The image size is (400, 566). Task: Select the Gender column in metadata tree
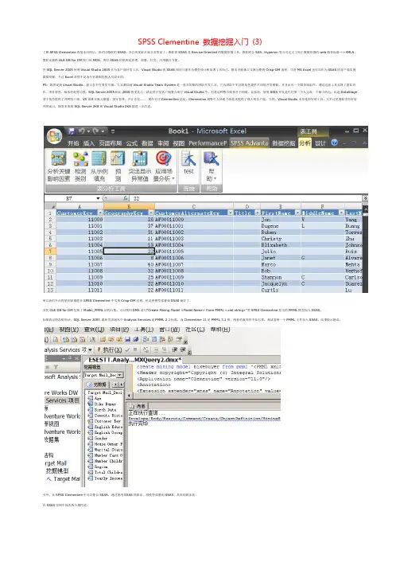pos(98,438)
